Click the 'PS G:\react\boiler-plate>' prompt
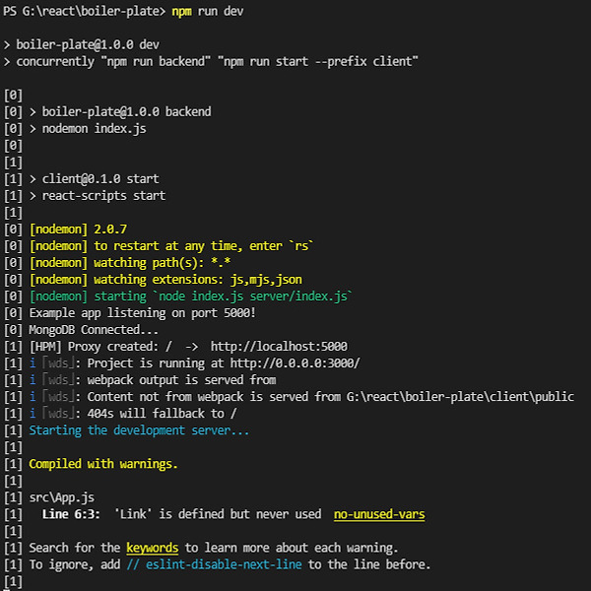 [84, 11]
